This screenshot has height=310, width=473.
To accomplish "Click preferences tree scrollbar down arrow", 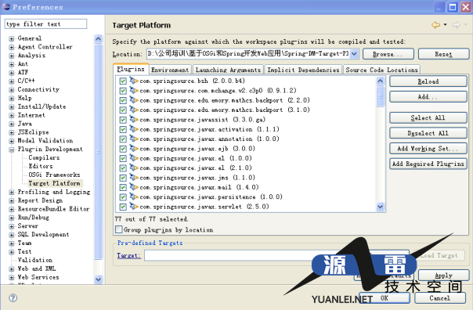I will point(98,279).
